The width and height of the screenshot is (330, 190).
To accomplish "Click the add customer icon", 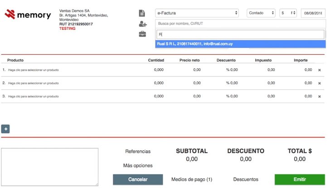I will tap(143, 24).
